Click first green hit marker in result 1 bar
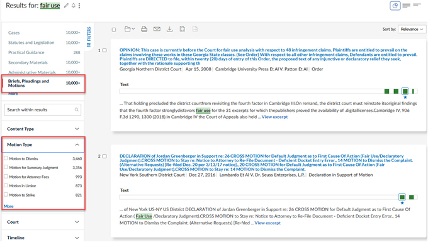The width and height of the screenshot is (428, 242). point(386,91)
